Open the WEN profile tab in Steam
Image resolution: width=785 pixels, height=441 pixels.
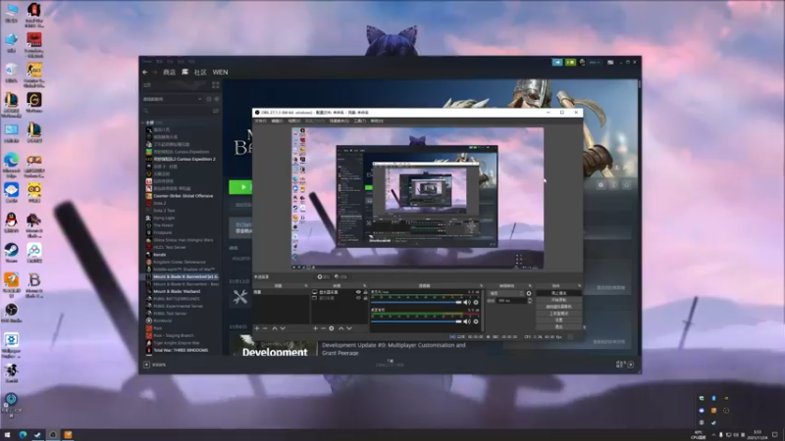[x=220, y=73]
